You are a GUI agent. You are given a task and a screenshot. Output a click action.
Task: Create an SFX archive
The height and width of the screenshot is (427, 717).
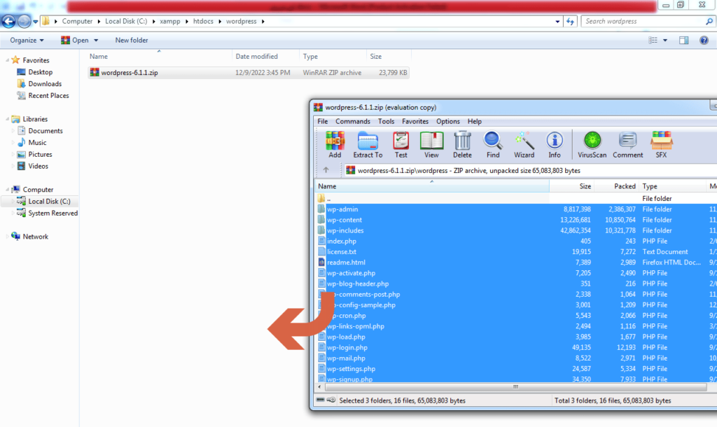point(661,144)
